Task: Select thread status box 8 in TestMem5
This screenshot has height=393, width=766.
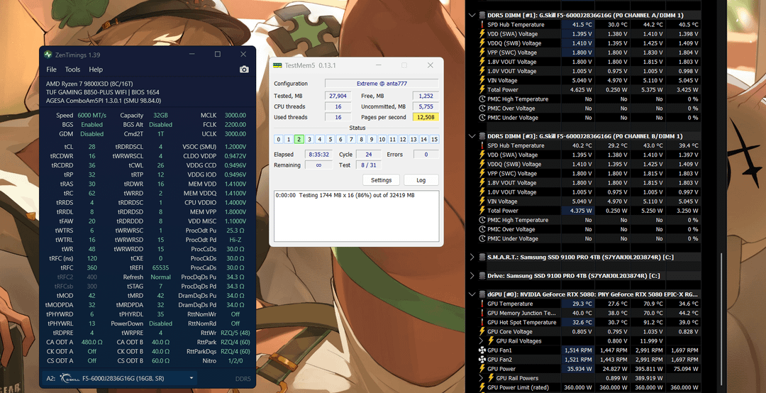Action: pos(362,139)
